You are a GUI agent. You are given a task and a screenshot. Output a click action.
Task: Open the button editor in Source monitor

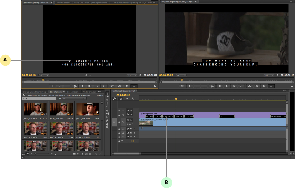(155, 87)
